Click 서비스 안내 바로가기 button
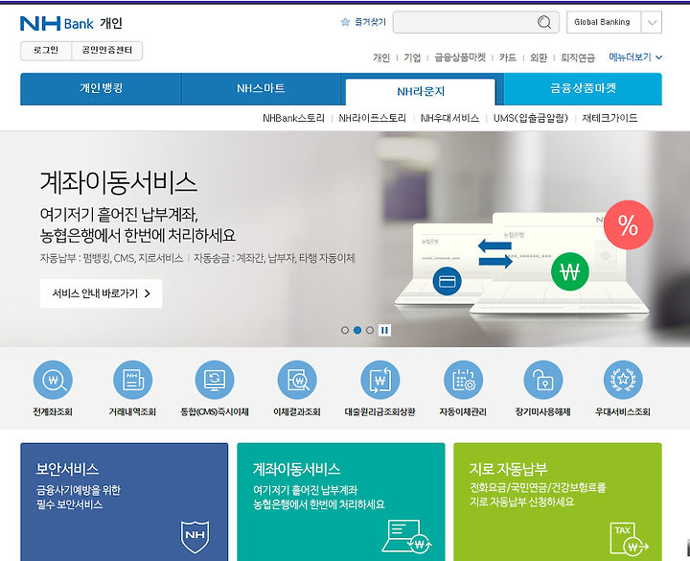690x561 pixels. [x=102, y=293]
